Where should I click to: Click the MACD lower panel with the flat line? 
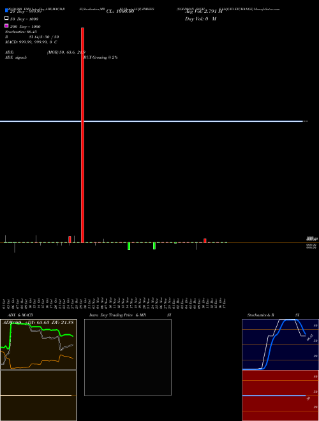pyautogui.click(x=38, y=395)
